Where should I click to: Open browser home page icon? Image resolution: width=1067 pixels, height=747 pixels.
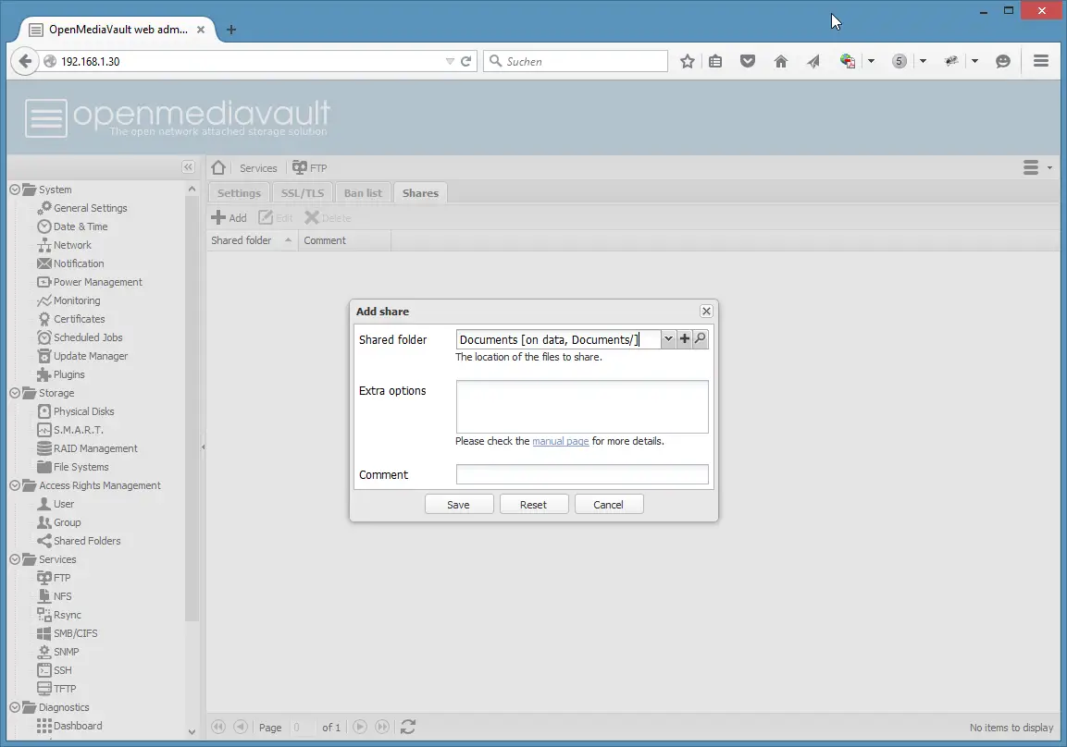[780, 61]
